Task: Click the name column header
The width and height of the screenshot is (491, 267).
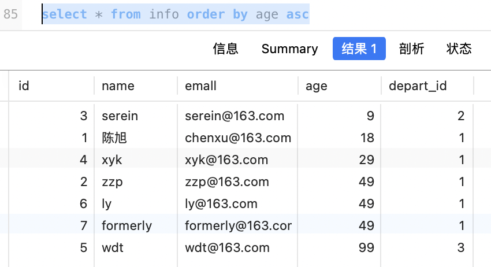Action: click(x=118, y=86)
